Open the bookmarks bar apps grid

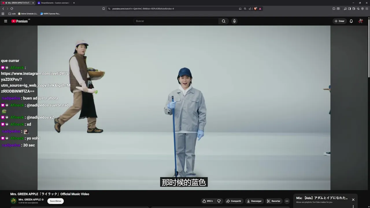[x=3, y=14]
